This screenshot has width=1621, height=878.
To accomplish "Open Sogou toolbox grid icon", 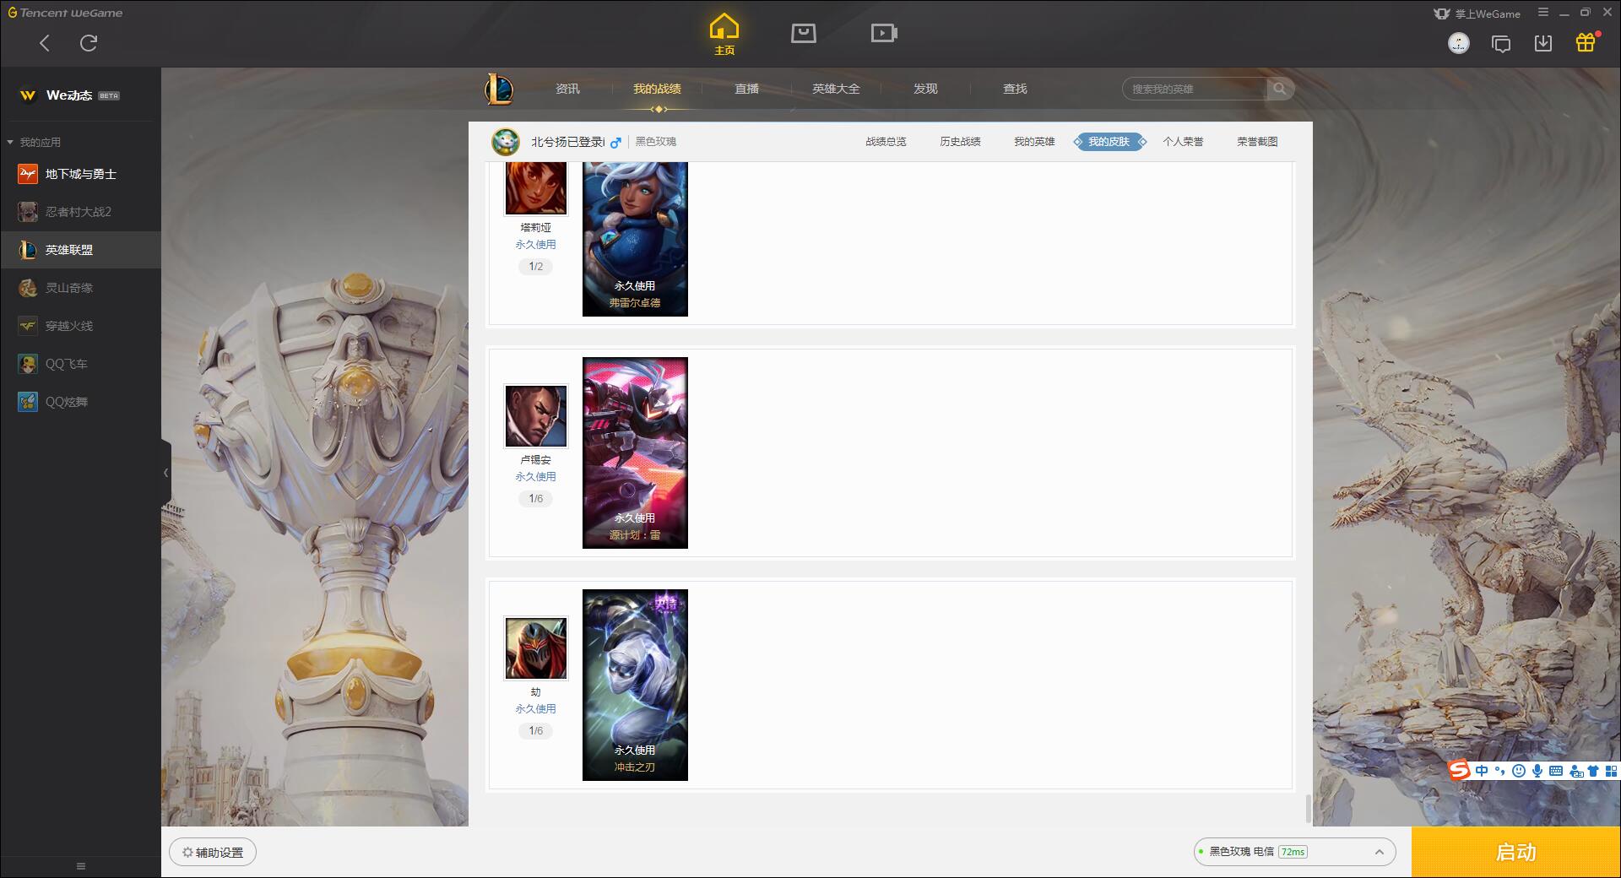I will click(x=1611, y=771).
